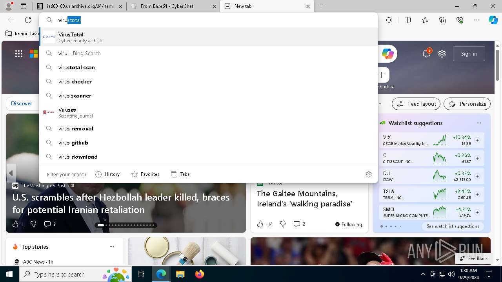The height and width of the screenshot is (282, 502).
Task: Open the browser profile icon
Action: tap(9, 6)
